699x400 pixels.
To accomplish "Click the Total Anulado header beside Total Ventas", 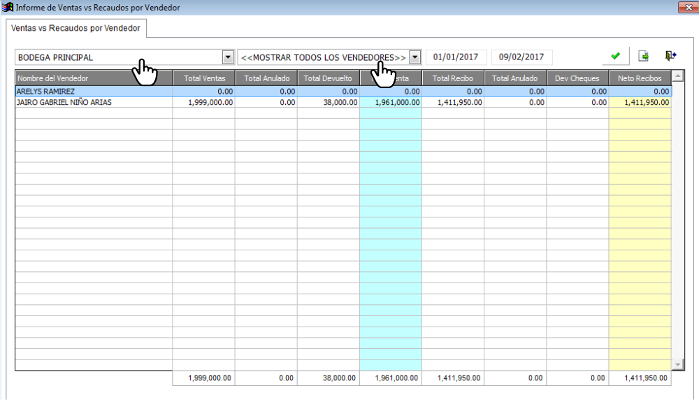I will click(x=266, y=78).
